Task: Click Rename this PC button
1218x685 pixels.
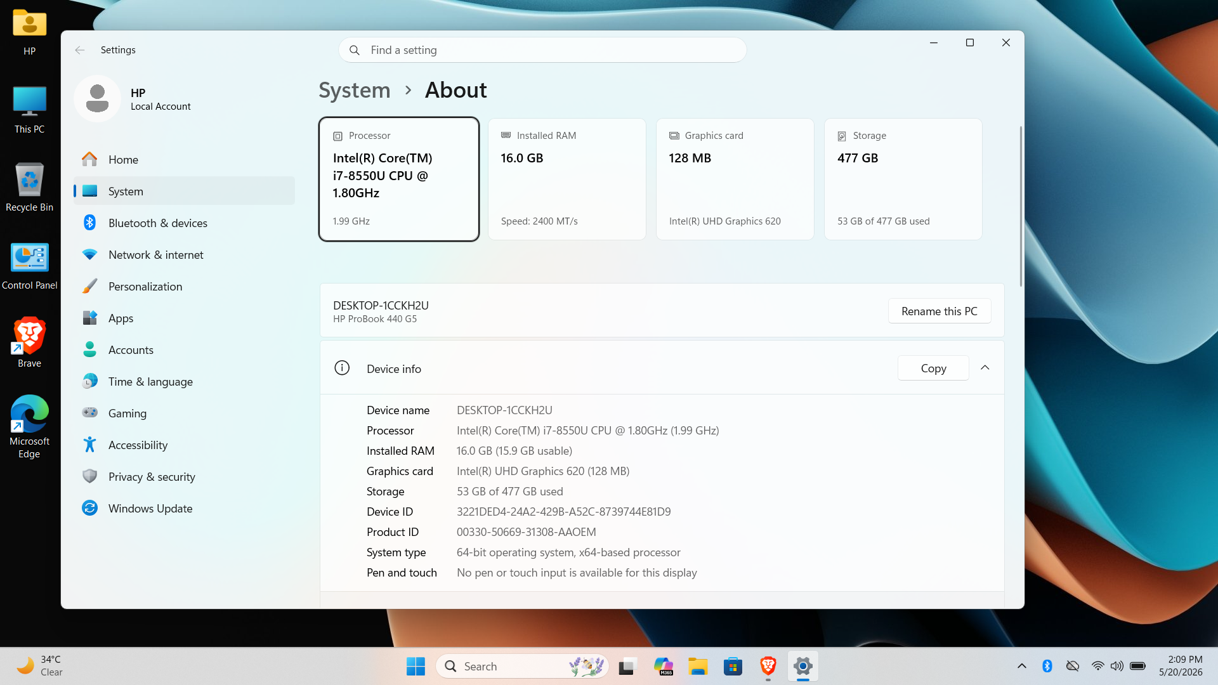Action: (x=939, y=311)
